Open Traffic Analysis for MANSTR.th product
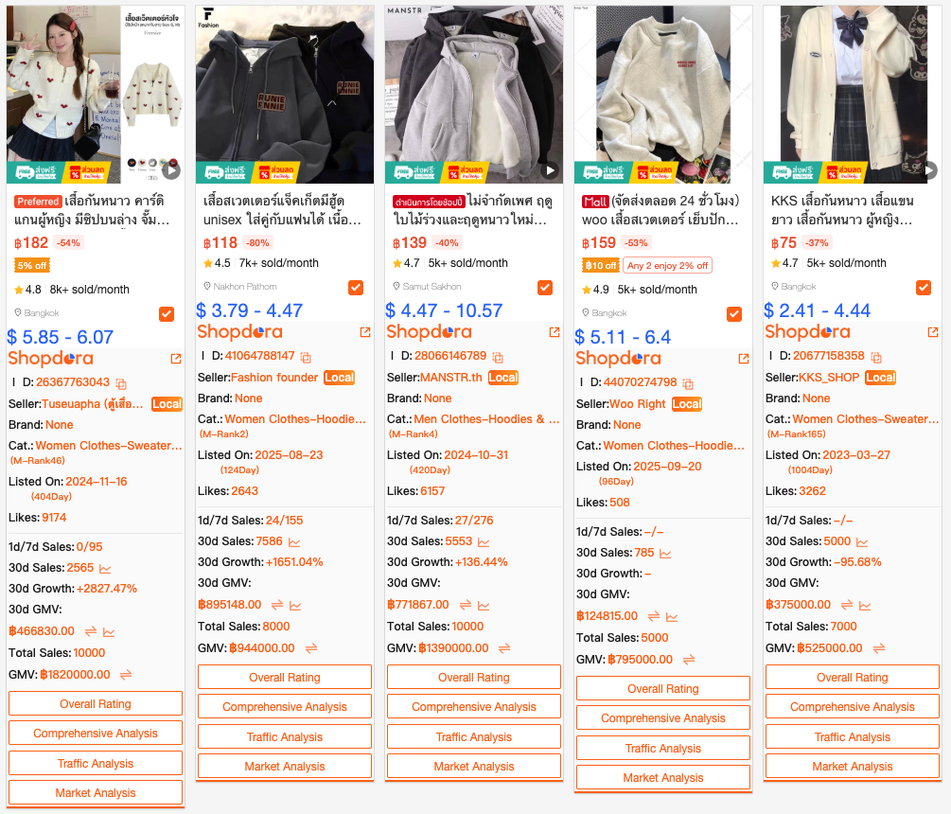 [x=474, y=736]
